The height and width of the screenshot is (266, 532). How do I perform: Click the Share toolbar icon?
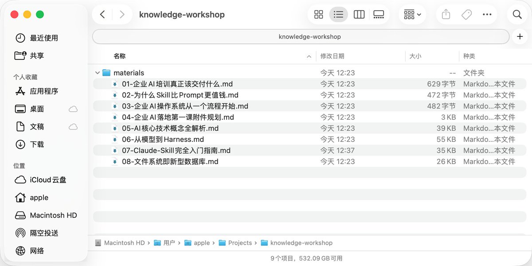tap(446, 15)
